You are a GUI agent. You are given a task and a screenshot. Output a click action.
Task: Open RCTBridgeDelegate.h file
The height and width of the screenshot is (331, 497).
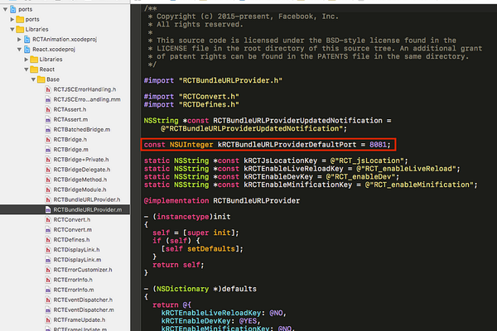click(82, 170)
